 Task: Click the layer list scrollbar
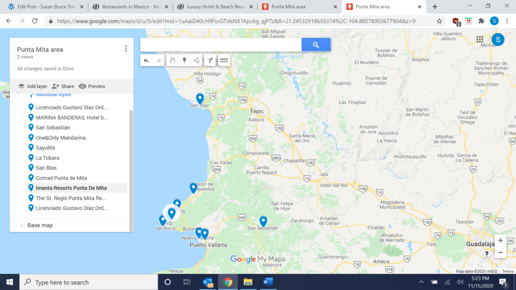coord(132,171)
